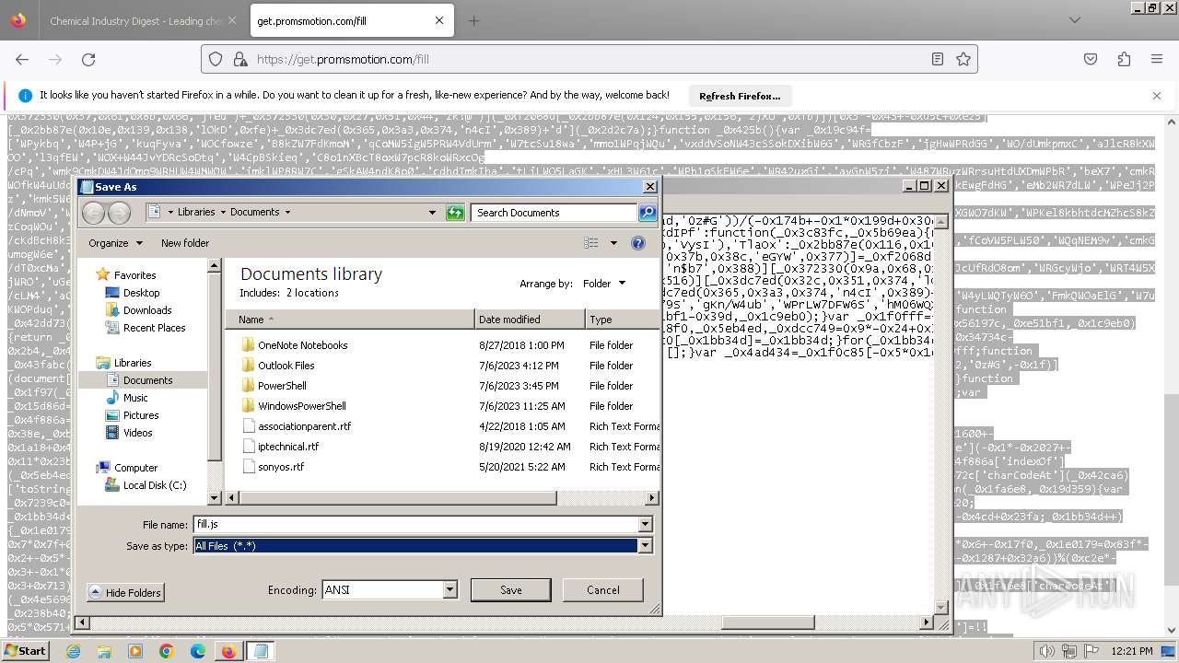Click the Firefox reload page icon
The width and height of the screenshot is (1179, 663).
coord(88,59)
